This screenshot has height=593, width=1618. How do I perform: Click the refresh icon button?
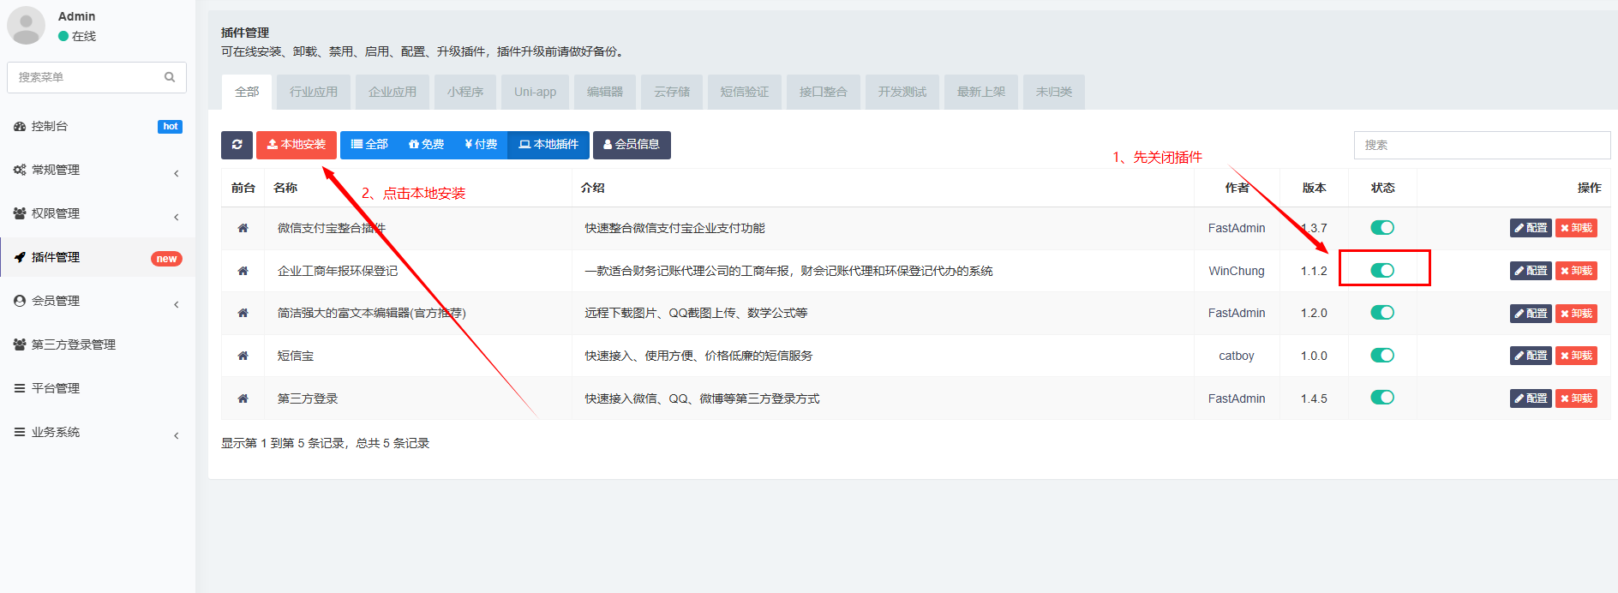coord(237,145)
